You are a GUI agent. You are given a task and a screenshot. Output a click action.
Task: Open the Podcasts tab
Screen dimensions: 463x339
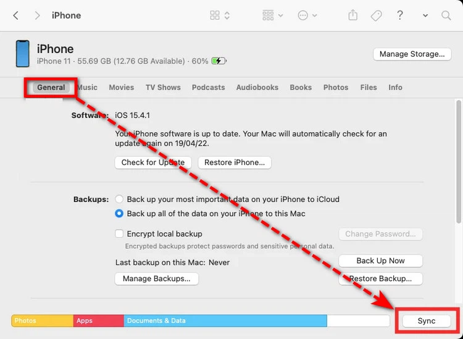(x=209, y=88)
